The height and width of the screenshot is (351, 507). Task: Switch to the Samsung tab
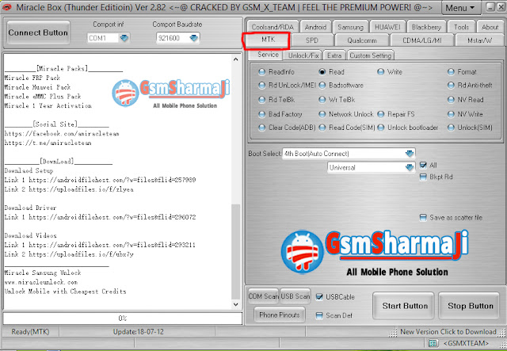pyautogui.click(x=350, y=27)
